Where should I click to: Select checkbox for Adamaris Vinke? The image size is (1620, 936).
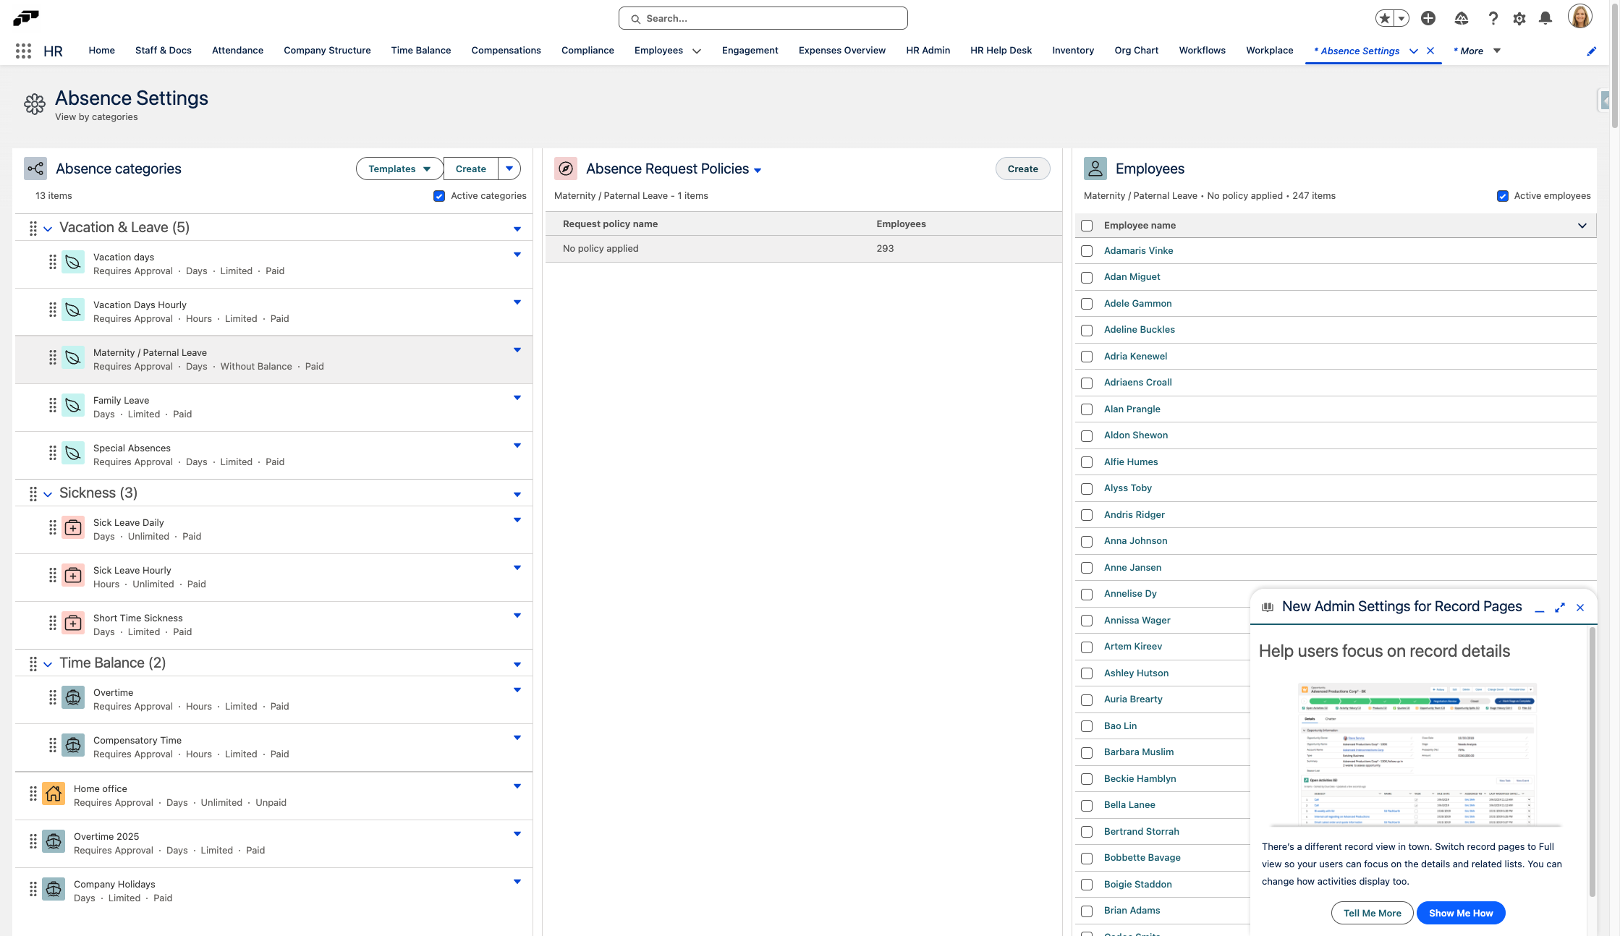click(x=1087, y=251)
